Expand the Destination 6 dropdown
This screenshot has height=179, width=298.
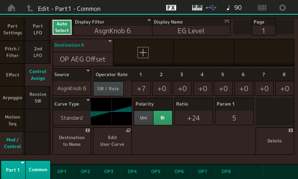[83, 52]
